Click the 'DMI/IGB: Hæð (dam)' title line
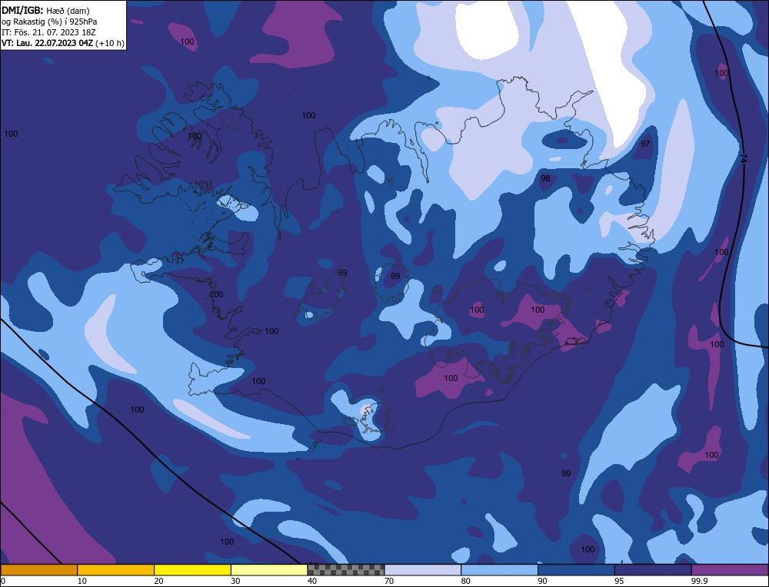 (45, 11)
